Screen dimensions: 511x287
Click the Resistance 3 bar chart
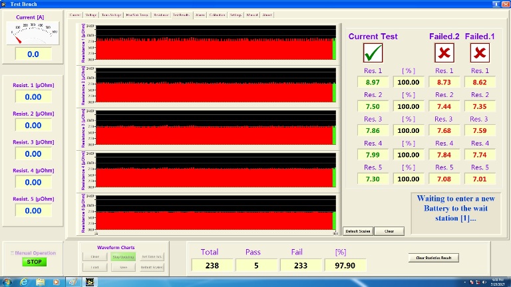pos(216,128)
